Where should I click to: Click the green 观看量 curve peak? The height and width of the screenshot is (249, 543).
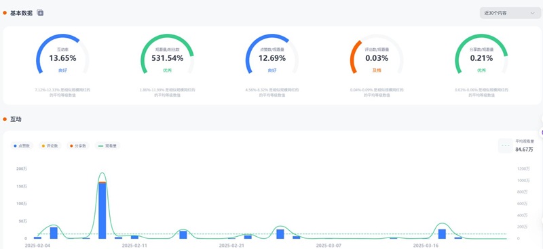click(102, 173)
